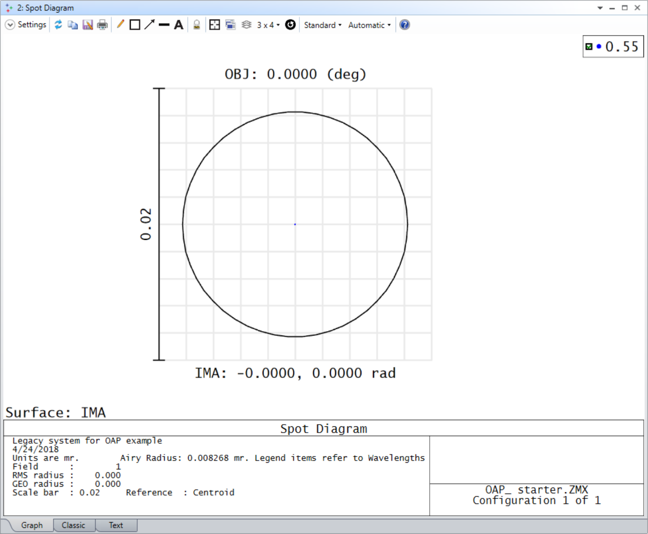This screenshot has width=648, height=534.
Task: Click the circular reset zoom icon
Action: (x=290, y=25)
